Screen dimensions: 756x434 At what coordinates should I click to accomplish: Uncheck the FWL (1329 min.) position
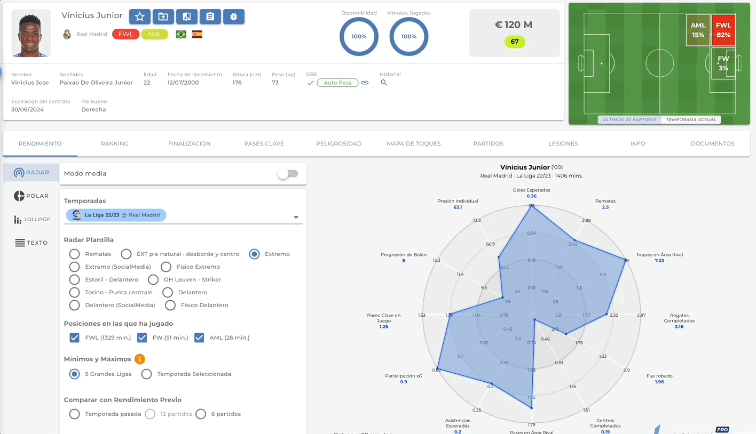[x=74, y=337]
